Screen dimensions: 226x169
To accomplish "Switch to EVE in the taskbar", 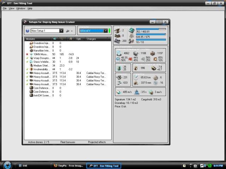I will pos(32,166).
